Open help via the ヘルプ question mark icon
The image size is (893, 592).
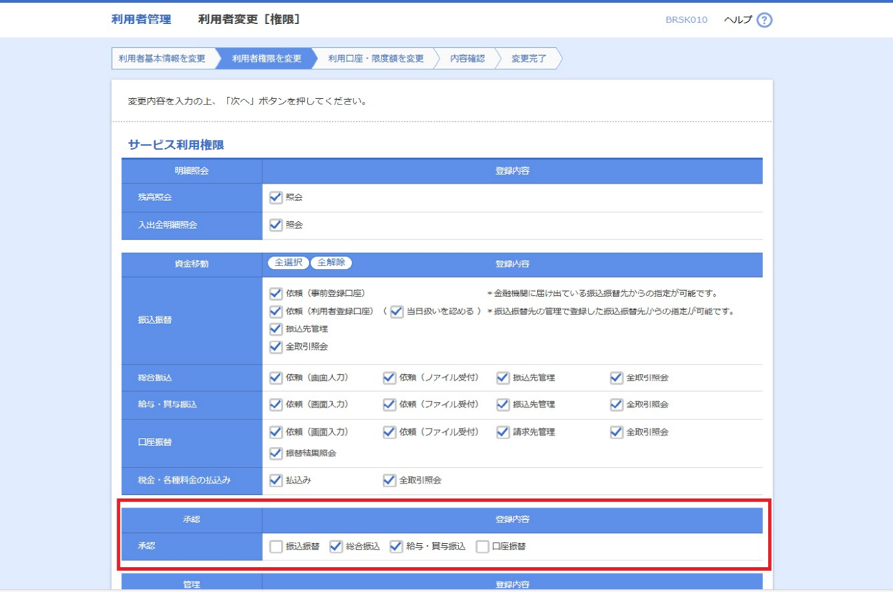(765, 19)
